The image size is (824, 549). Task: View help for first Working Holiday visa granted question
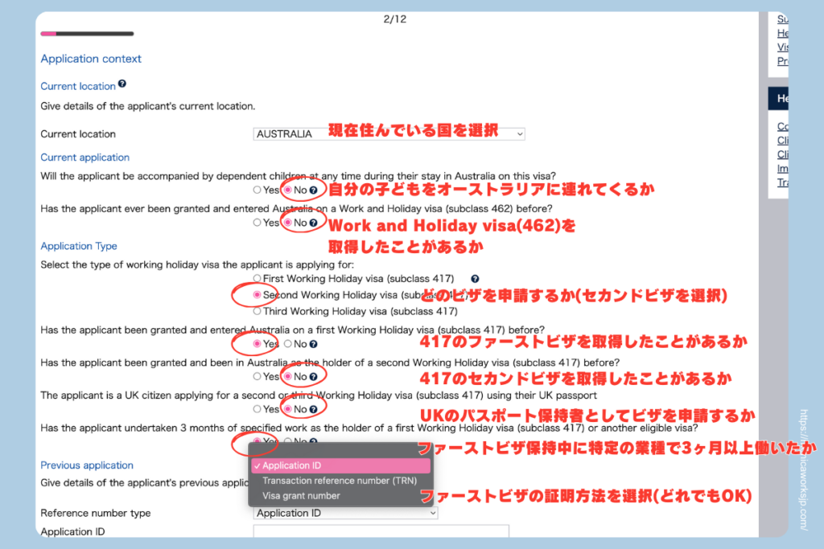[313, 344]
